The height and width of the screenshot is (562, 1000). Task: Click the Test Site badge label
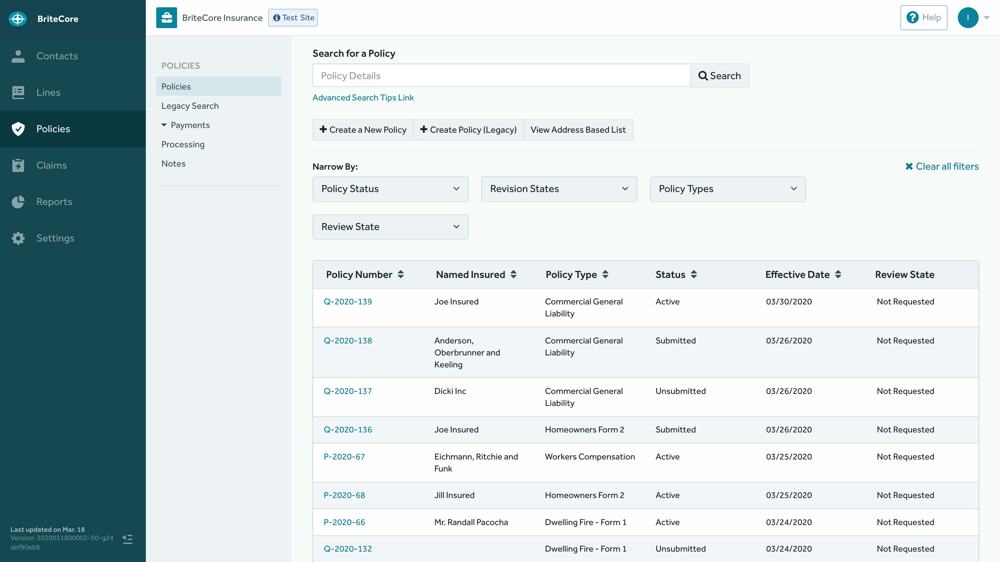click(x=298, y=18)
